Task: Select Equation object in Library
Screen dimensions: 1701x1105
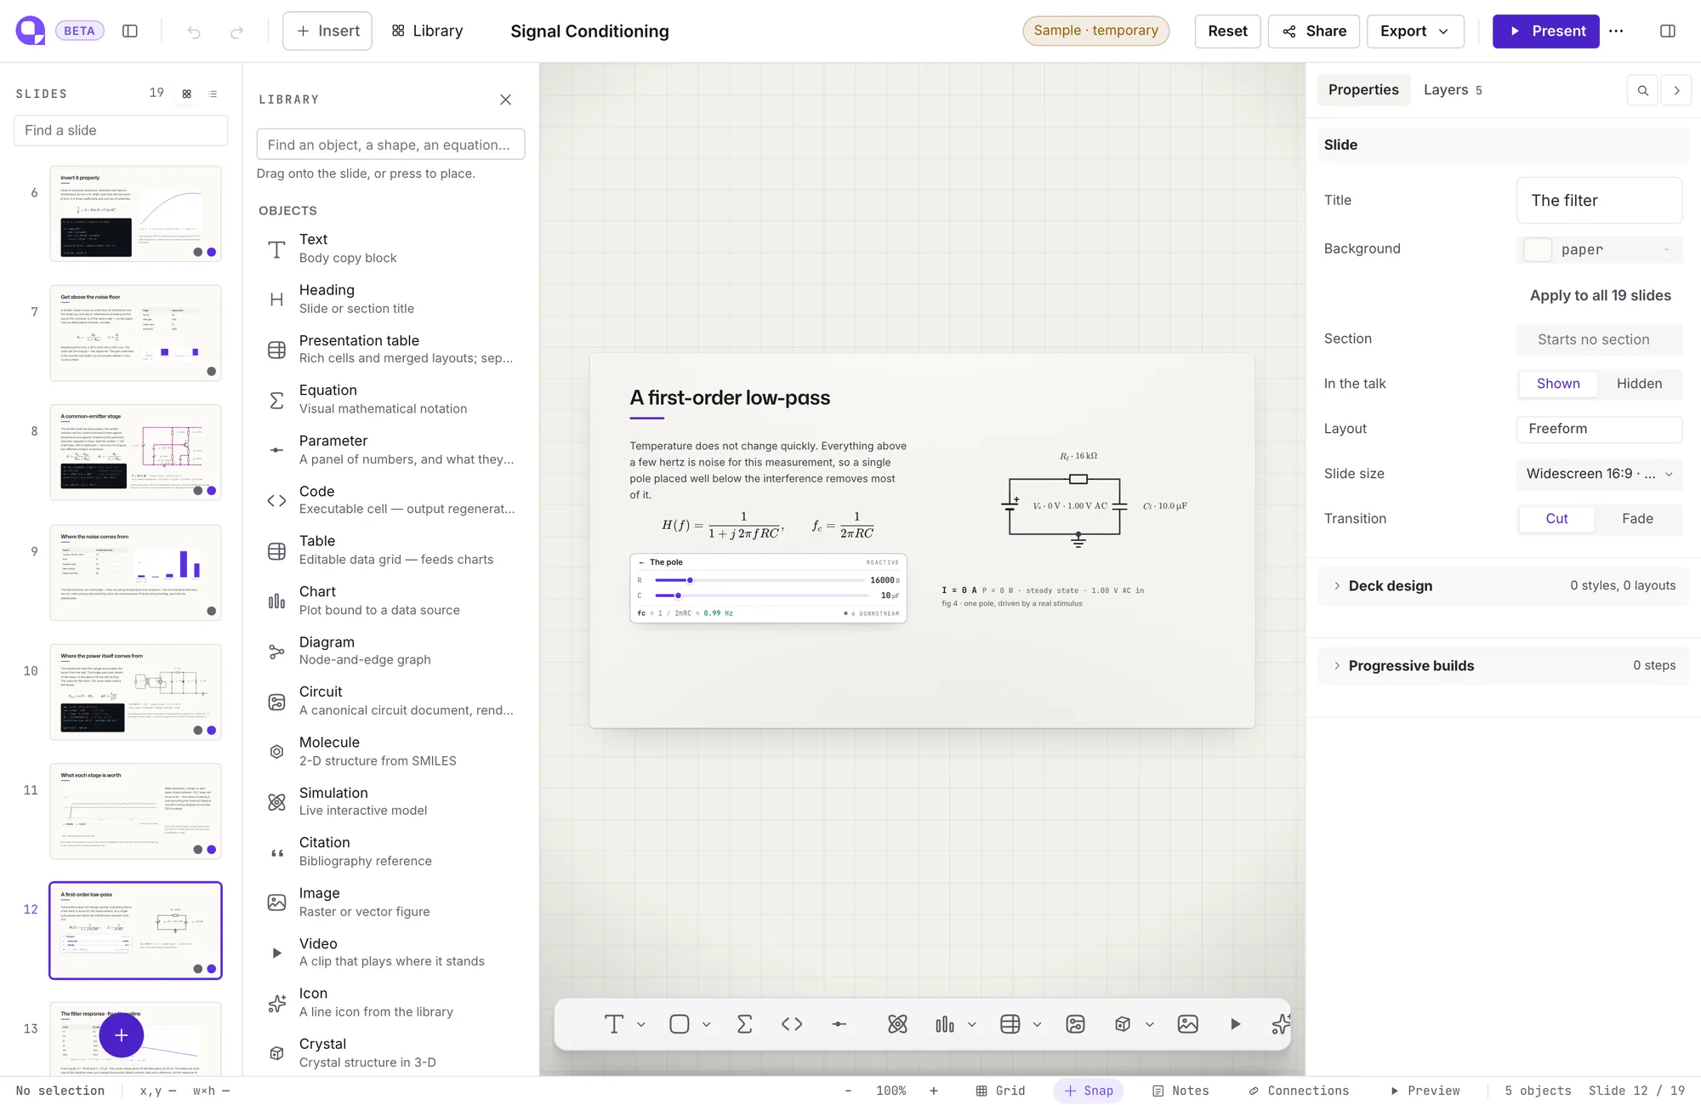Action: [391, 399]
